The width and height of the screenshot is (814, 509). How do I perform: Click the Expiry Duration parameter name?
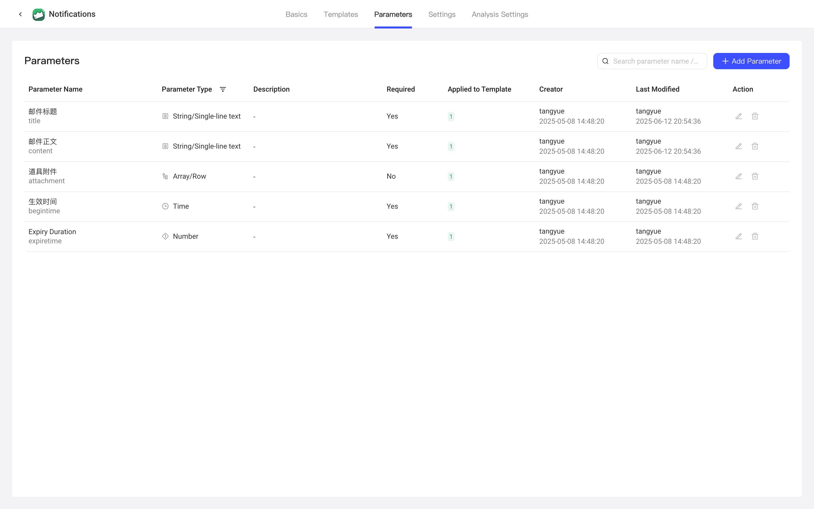(52, 232)
